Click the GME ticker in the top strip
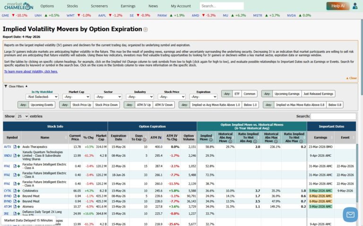Screen dimensions: 363x226 click(x=5, y=16)
